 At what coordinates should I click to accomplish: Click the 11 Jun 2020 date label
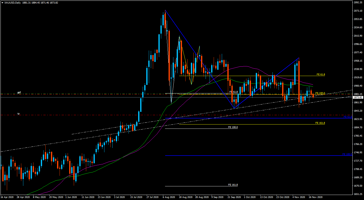pos(88,197)
